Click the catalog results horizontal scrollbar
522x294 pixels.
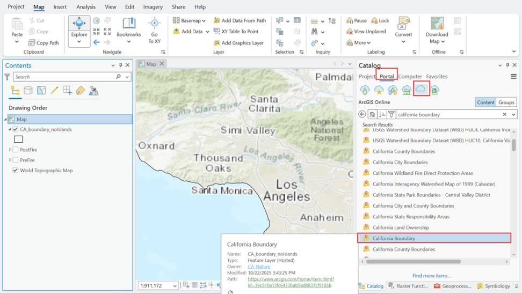pyautogui.click(x=413, y=262)
